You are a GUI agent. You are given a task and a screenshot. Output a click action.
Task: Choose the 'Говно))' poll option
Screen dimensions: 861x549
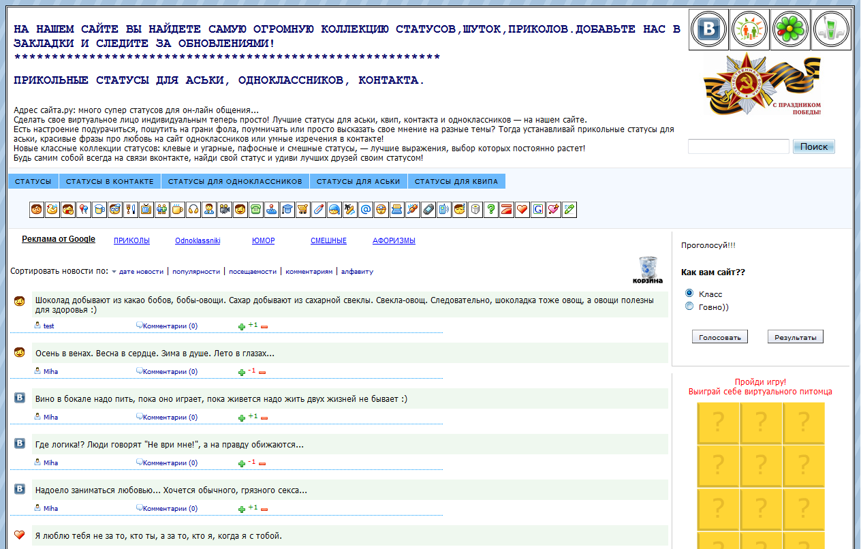point(689,307)
